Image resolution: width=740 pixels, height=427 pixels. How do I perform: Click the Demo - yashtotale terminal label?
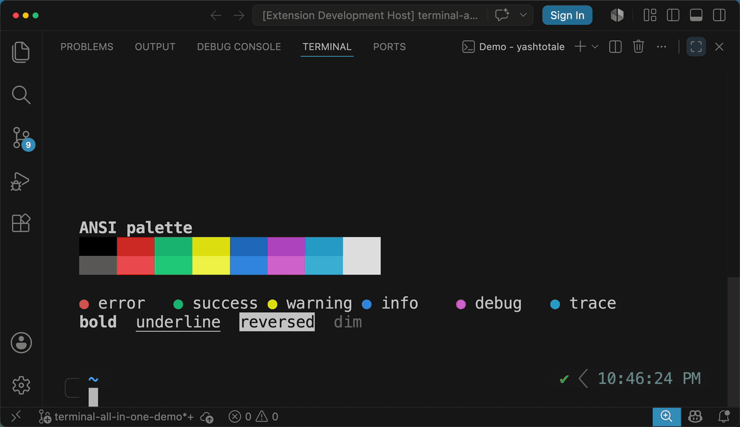514,47
